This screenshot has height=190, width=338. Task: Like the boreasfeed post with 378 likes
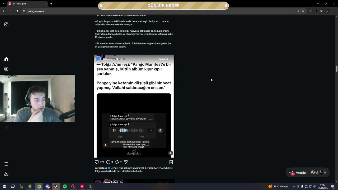(97, 162)
